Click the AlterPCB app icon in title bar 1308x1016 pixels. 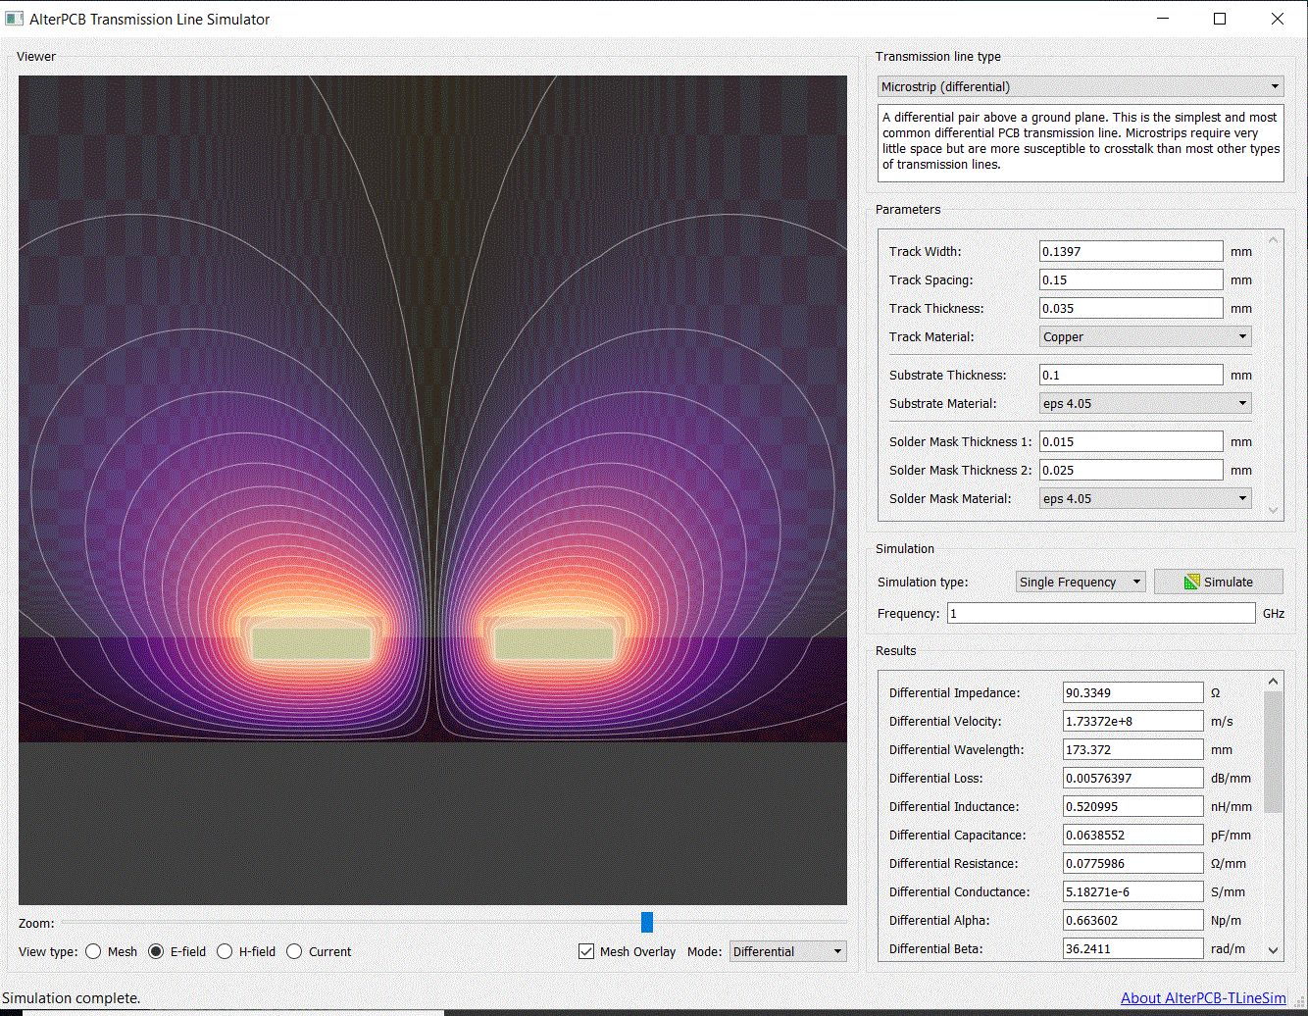point(15,19)
